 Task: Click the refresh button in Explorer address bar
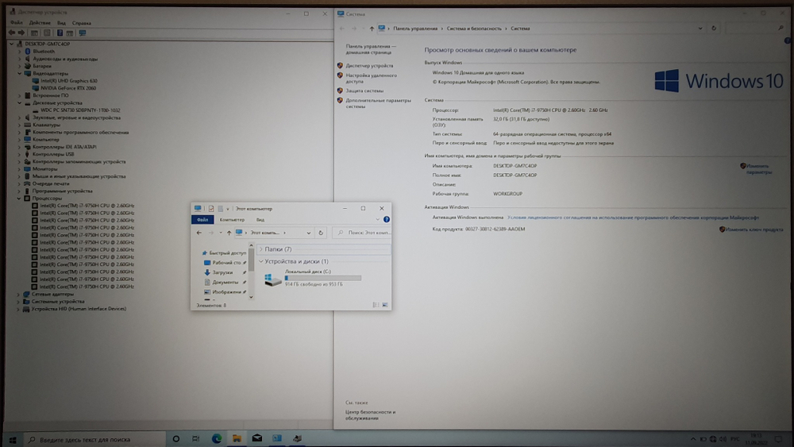click(x=321, y=233)
